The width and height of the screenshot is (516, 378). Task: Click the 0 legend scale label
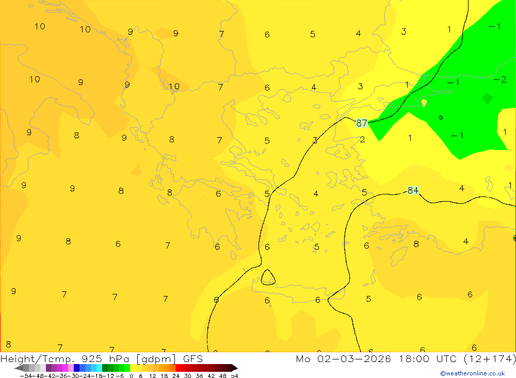point(131,376)
